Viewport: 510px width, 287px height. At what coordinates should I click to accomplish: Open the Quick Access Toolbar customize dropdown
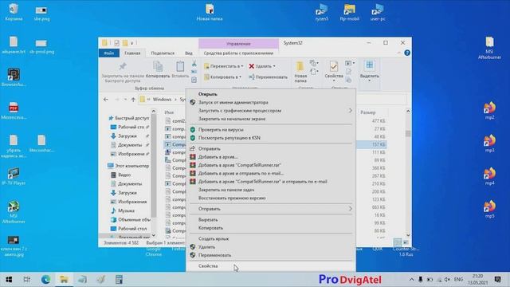tap(132, 43)
